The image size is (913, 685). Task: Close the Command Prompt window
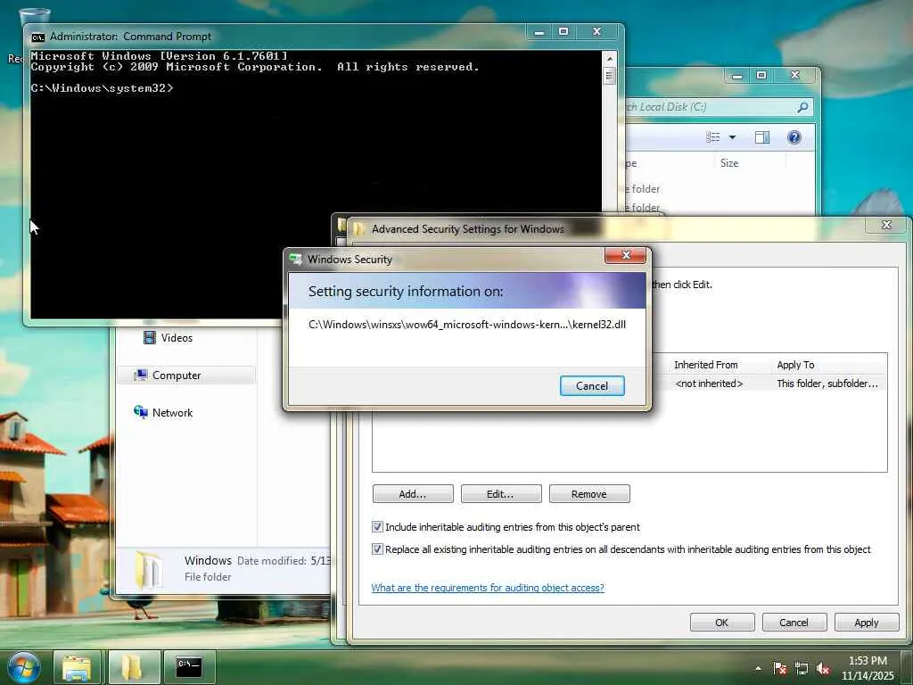[596, 31]
